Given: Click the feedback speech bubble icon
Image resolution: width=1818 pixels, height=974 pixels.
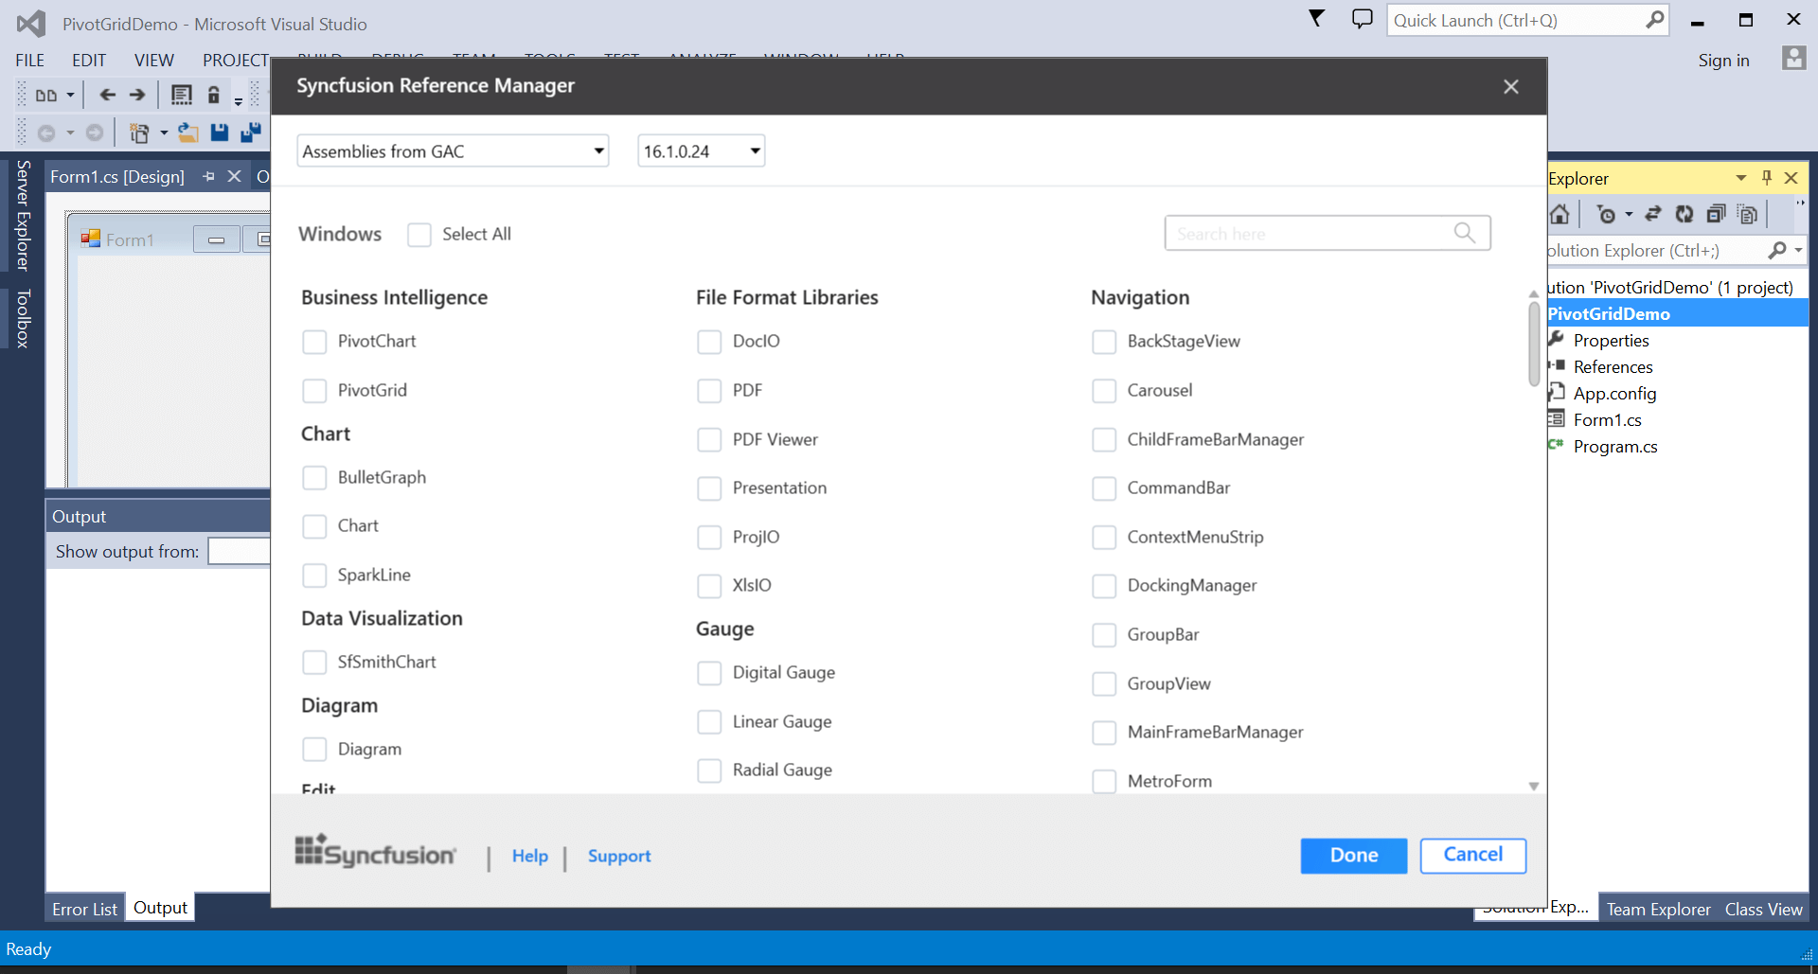Looking at the screenshot, I should (1362, 19).
